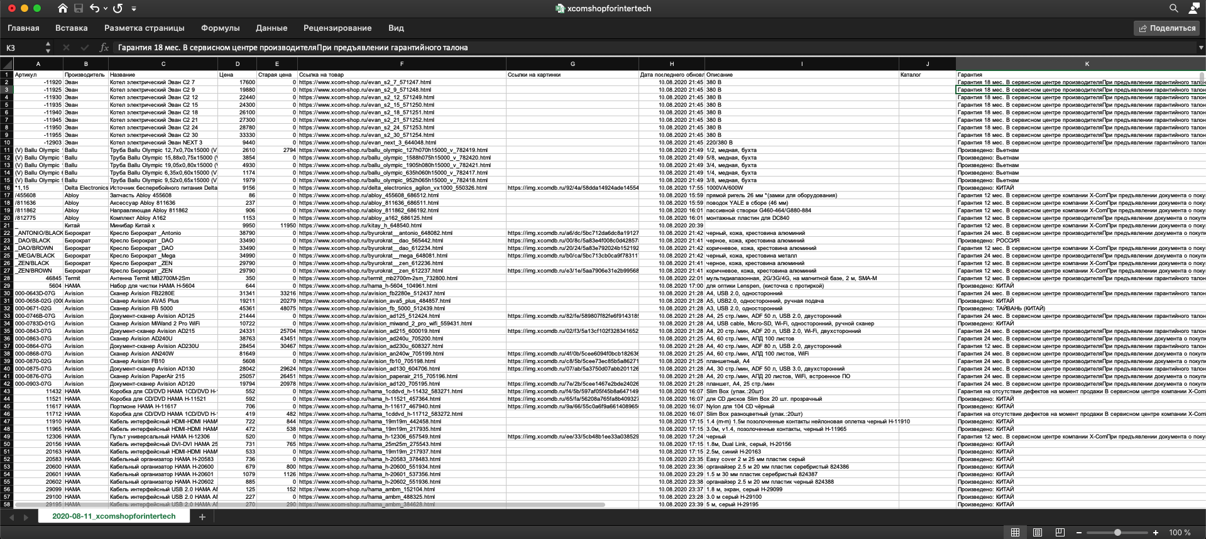Switch to Разметка страницы tab
The width and height of the screenshot is (1206, 539).
(145, 28)
